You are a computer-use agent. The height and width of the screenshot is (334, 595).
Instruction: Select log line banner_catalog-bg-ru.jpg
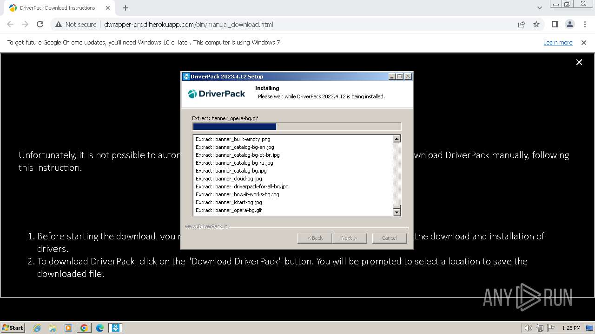(234, 163)
